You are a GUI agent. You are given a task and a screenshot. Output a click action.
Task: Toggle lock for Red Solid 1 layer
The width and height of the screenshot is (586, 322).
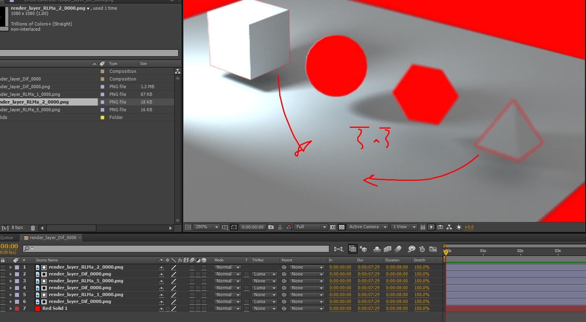(3, 309)
